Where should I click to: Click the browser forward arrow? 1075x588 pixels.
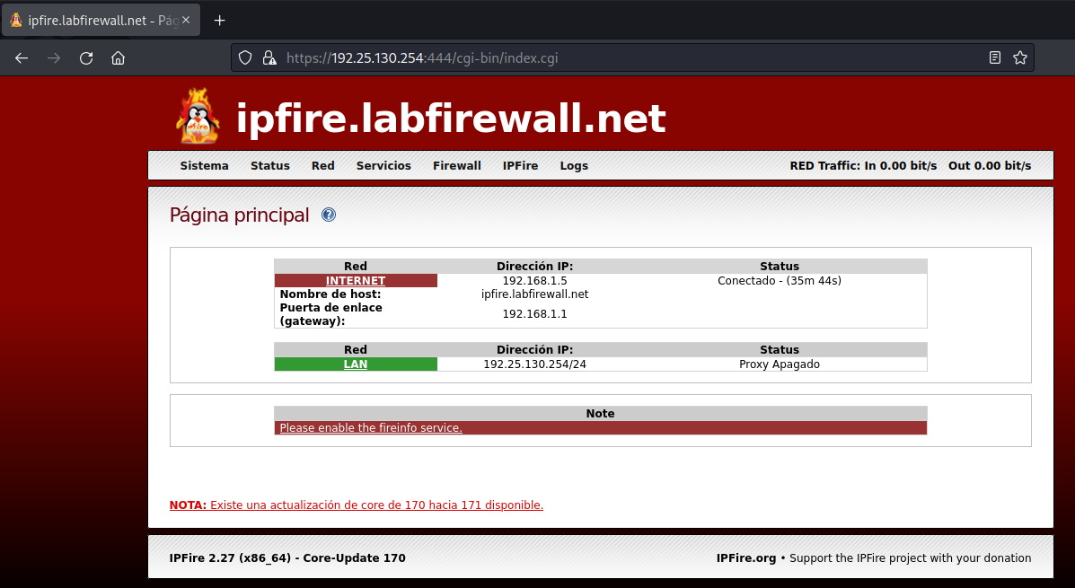pos(54,58)
